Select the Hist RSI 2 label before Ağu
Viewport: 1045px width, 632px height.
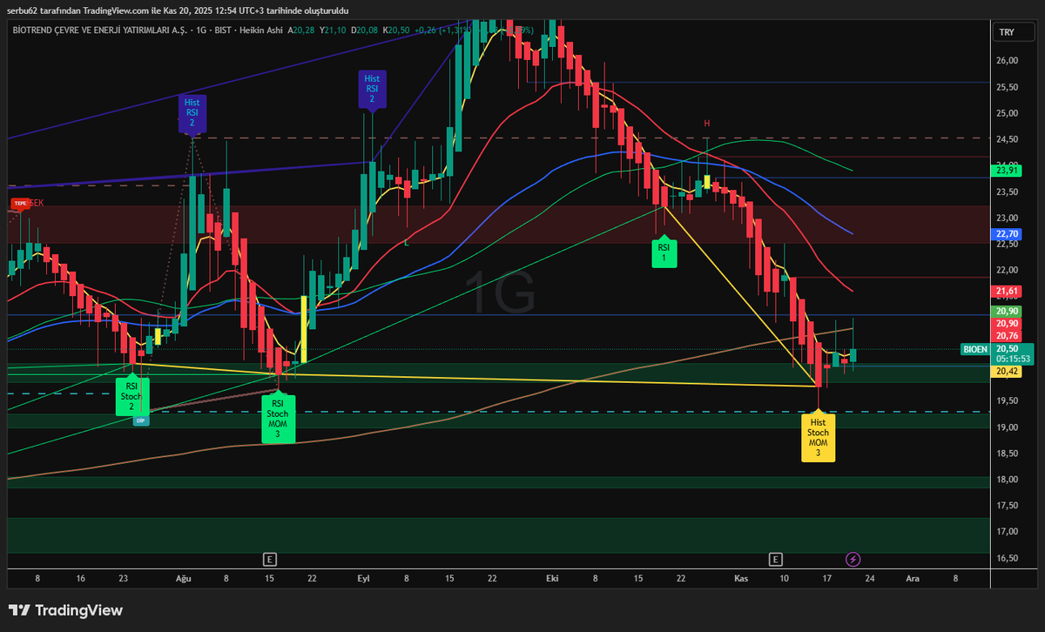[x=192, y=113]
